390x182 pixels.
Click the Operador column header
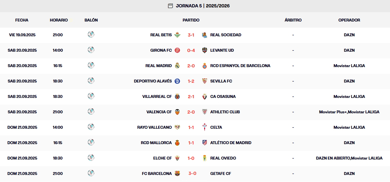click(x=349, y=20)
